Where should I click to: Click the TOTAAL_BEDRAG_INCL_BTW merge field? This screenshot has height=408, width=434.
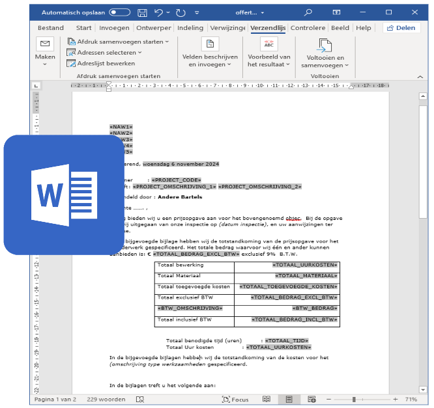tap(295, 320)
